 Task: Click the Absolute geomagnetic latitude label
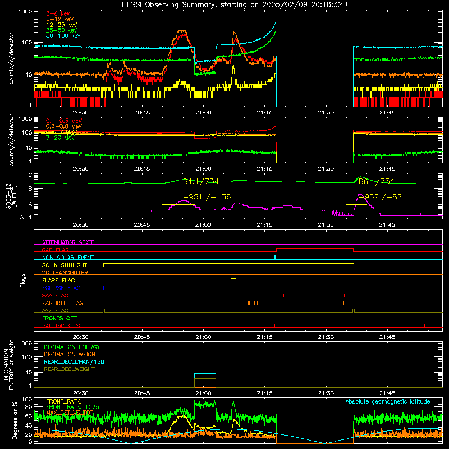[388, 402]
